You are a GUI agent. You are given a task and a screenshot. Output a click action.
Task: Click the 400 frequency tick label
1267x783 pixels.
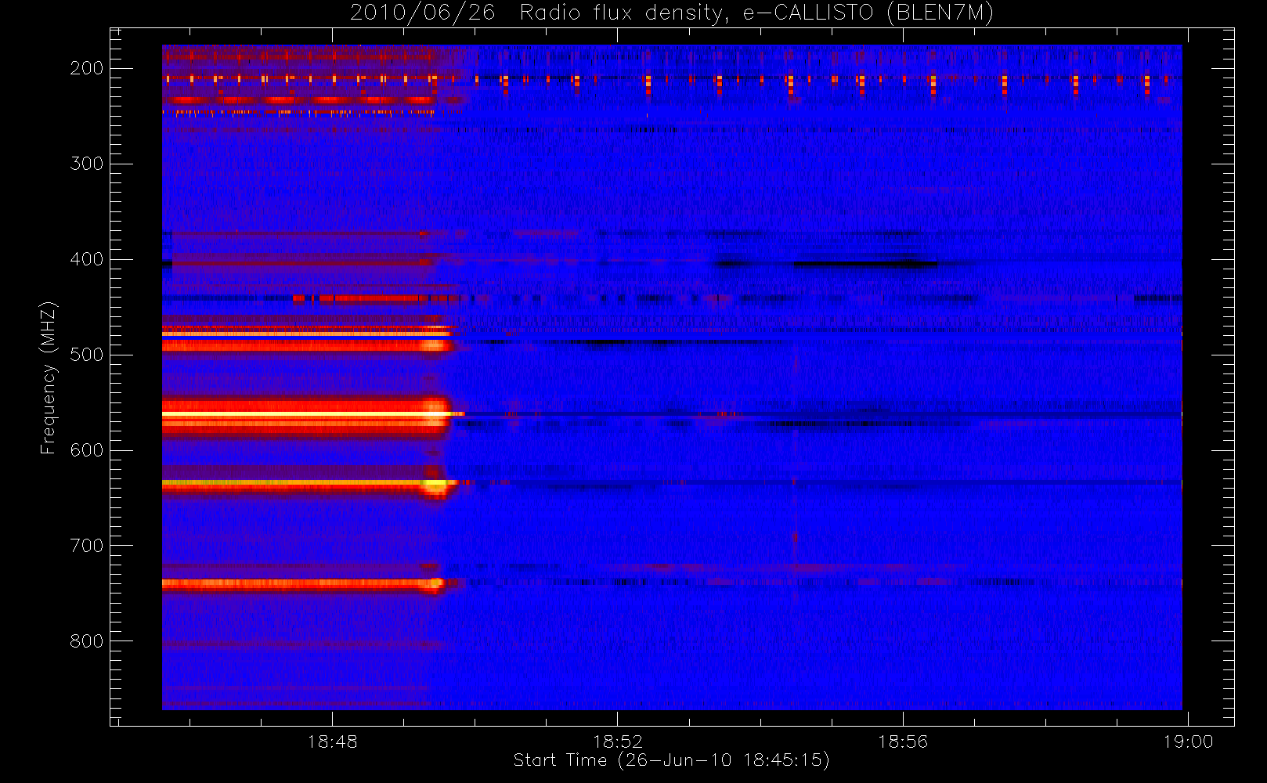87,259
